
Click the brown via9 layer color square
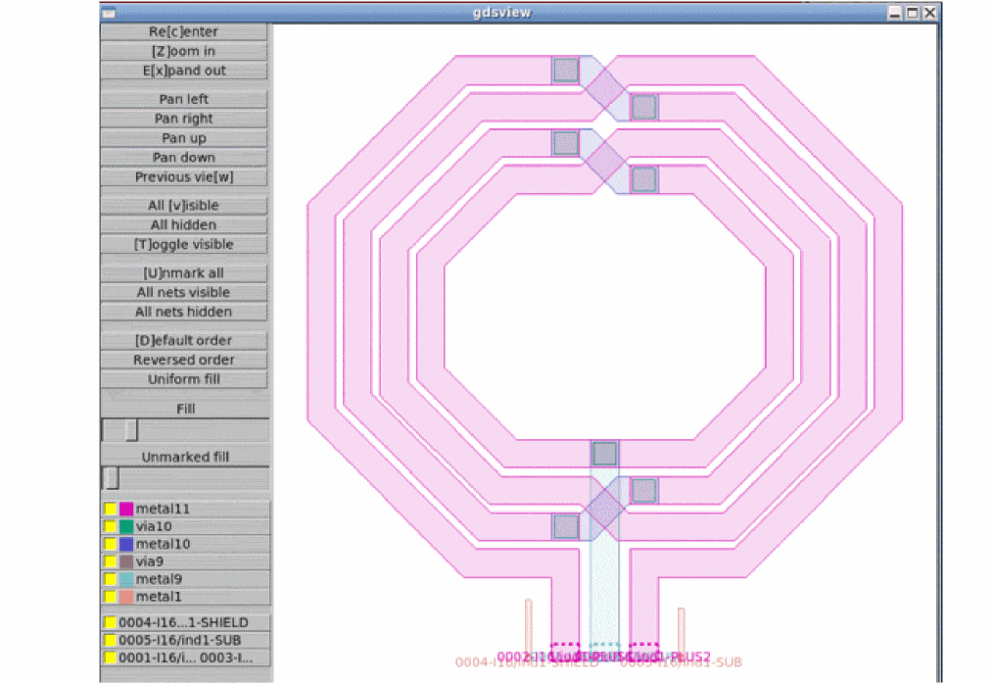point(126,561)
